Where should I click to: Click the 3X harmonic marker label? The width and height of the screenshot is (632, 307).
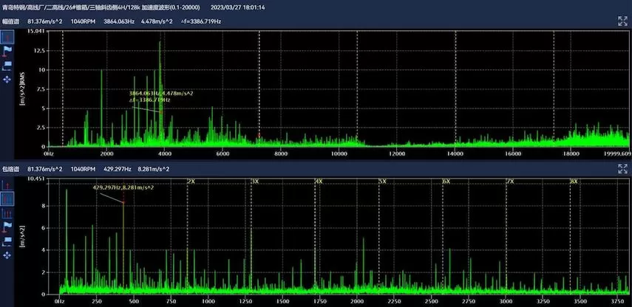click(x=255, y=181)
